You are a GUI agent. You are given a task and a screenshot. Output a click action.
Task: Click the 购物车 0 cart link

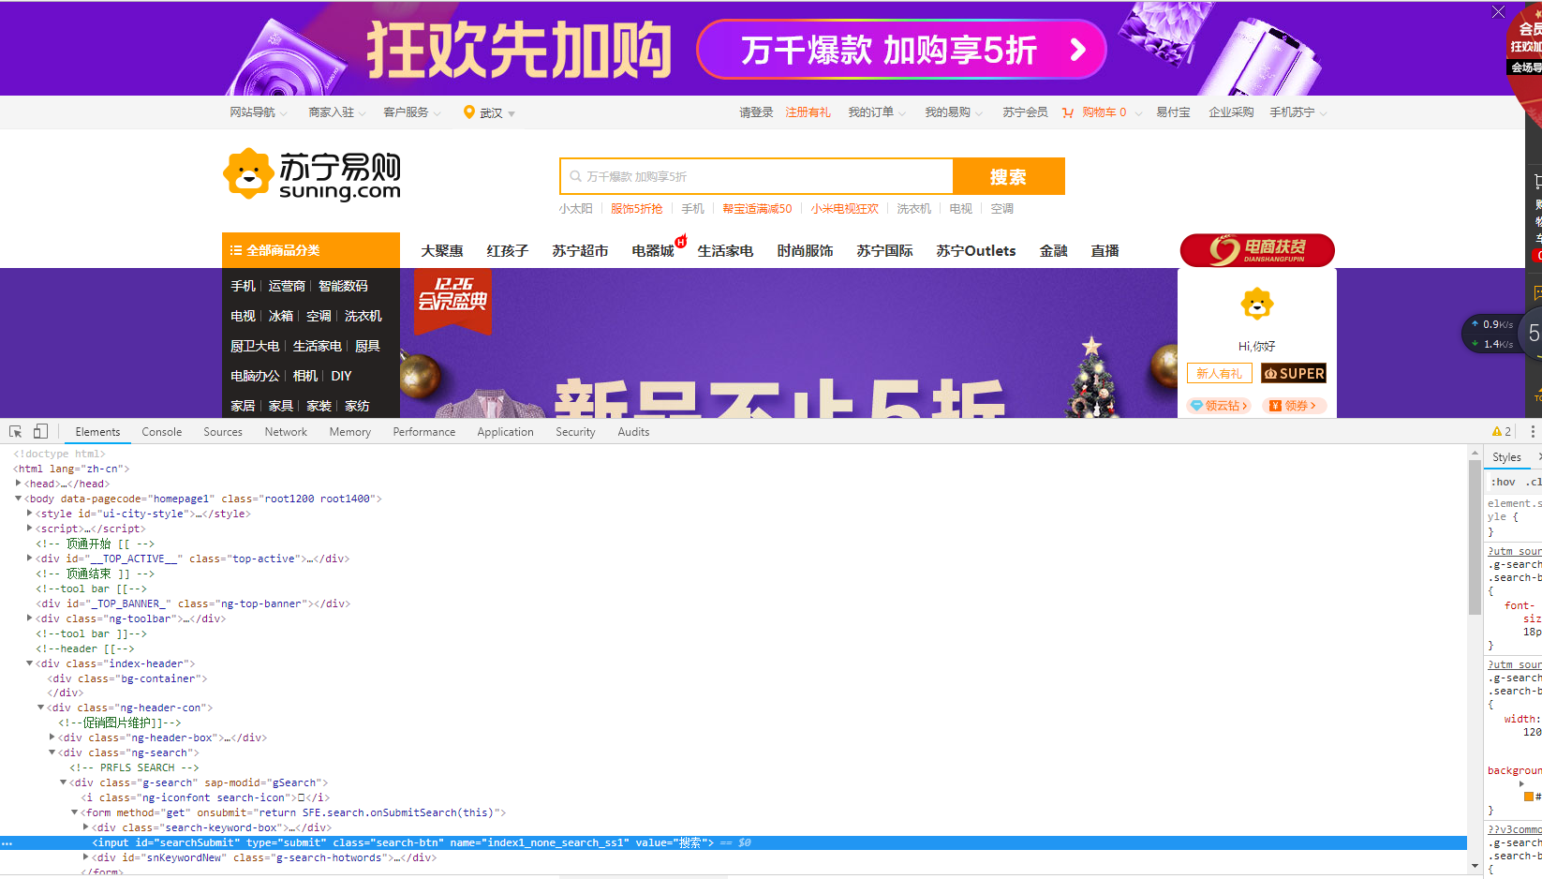pos(1105,112)
